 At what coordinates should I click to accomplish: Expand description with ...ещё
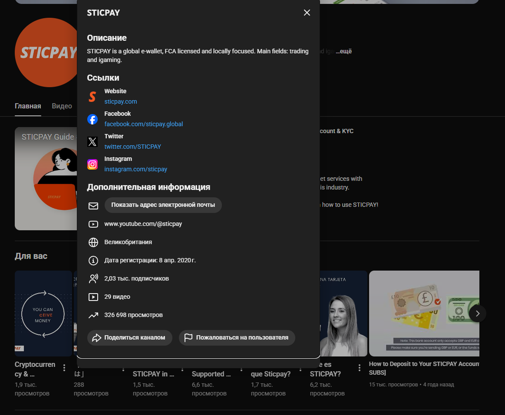[x=343, y=51]
